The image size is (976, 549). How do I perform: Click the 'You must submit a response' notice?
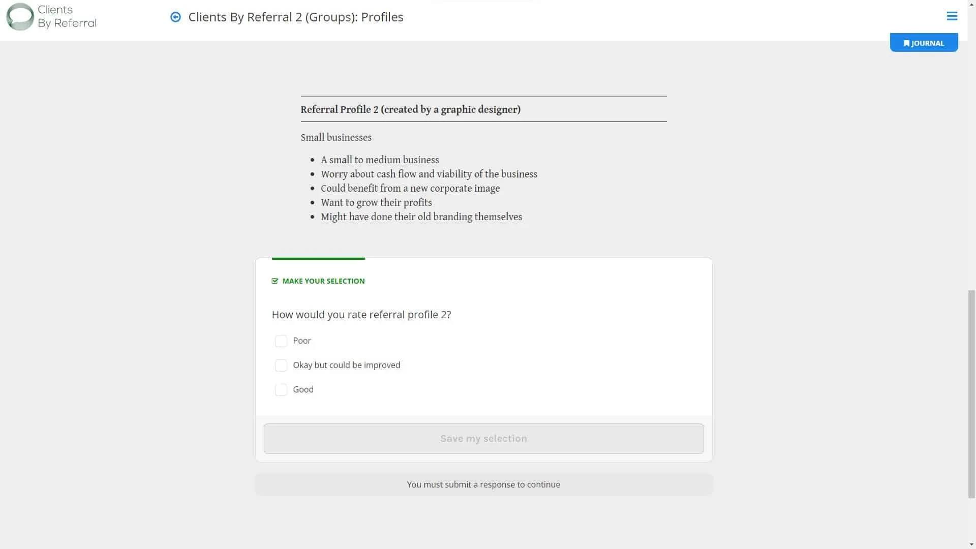483,484
